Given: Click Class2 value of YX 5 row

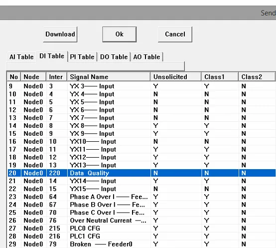Looking at the screenshot, I should 244,102.
